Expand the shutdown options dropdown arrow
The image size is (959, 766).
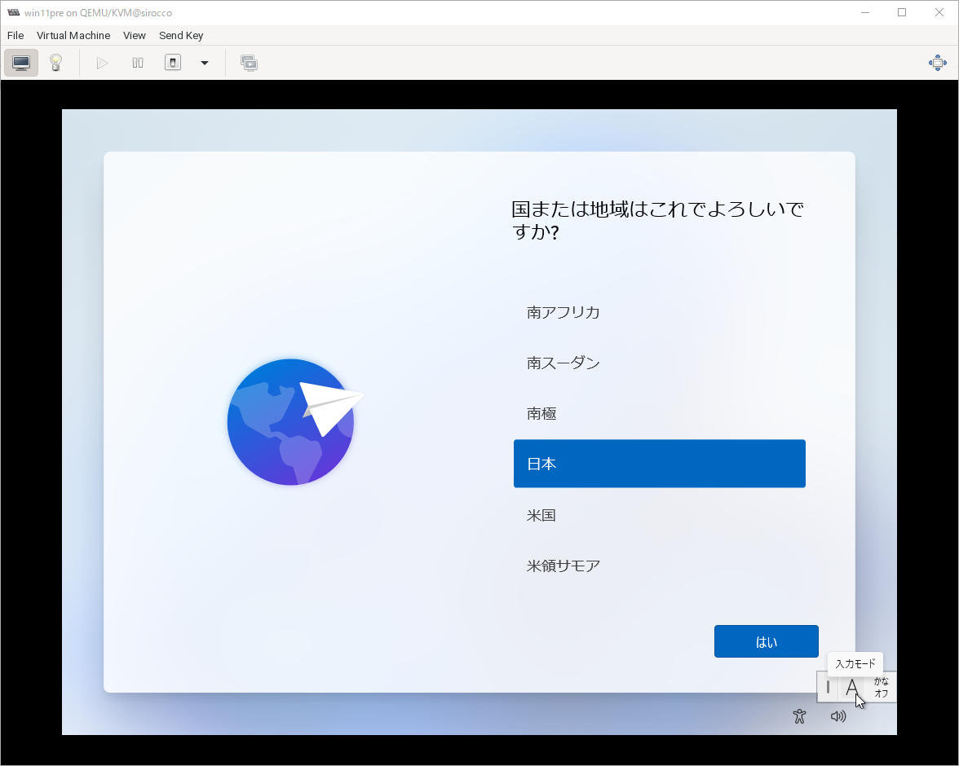click(x=205, y=63)
